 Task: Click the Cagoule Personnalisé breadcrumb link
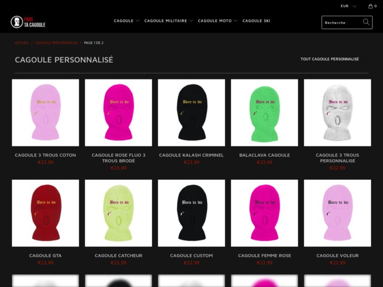click(x=56, y=42)
